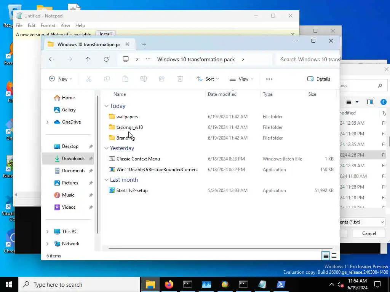The image size is (390, 292).
Task: Open the Notepad File menu
Action: pyautogui.click(x=19, y=25)
